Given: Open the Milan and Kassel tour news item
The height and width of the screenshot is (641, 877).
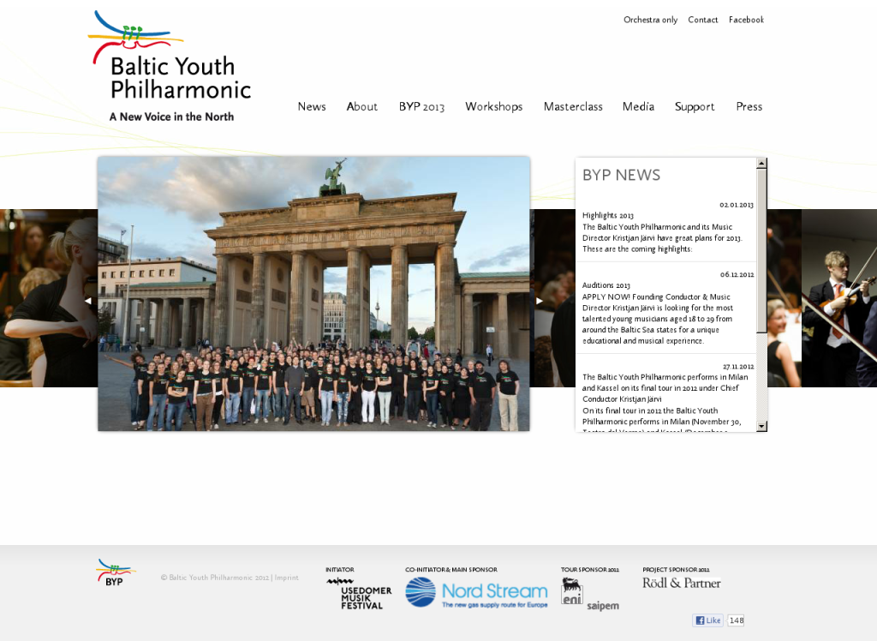Looking at the screenshot, I should 665,388.
